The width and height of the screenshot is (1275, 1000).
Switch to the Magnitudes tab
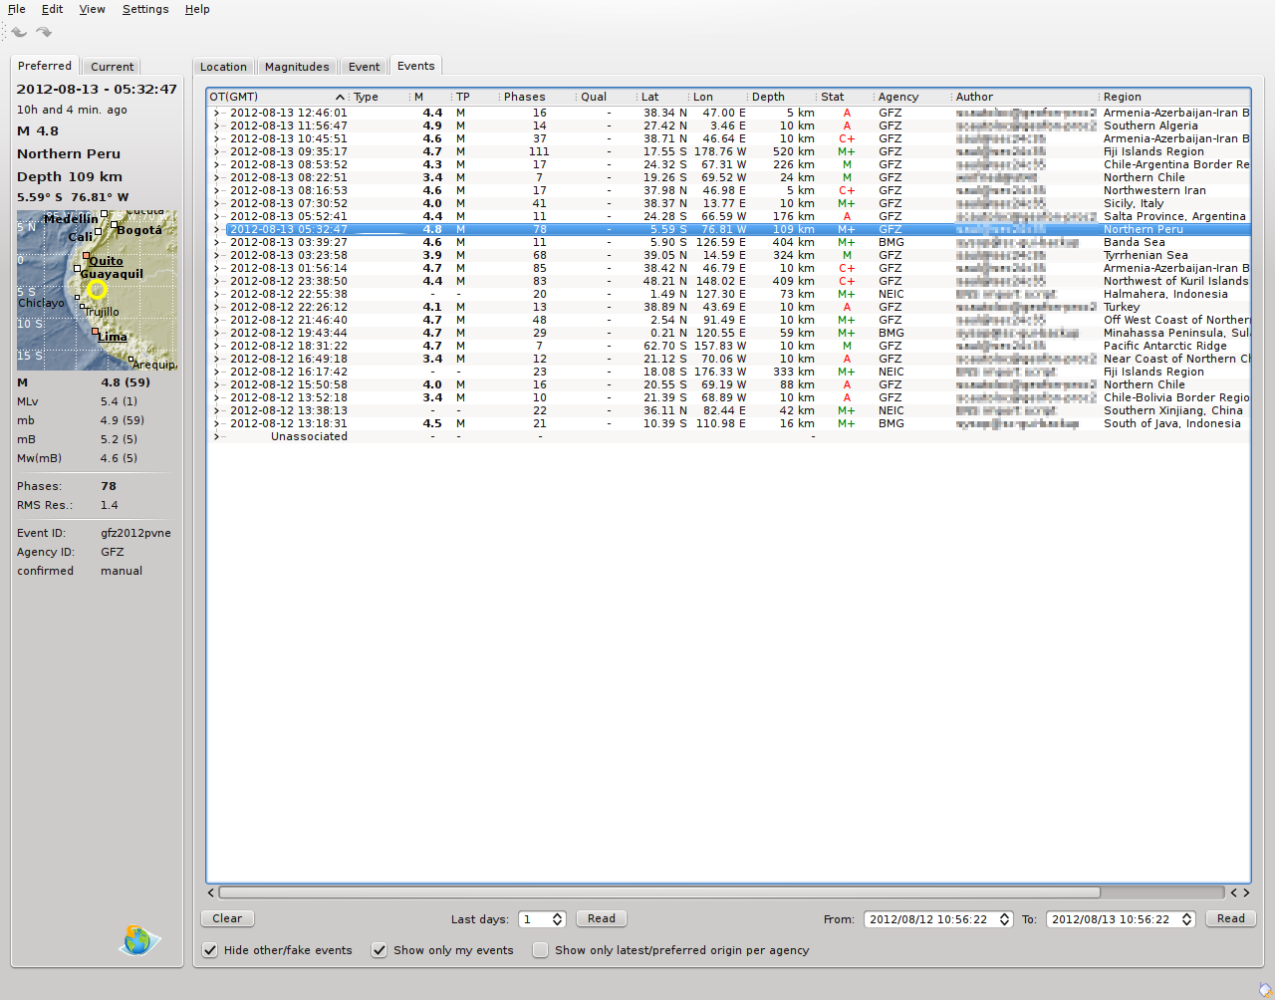pos(296,67)
